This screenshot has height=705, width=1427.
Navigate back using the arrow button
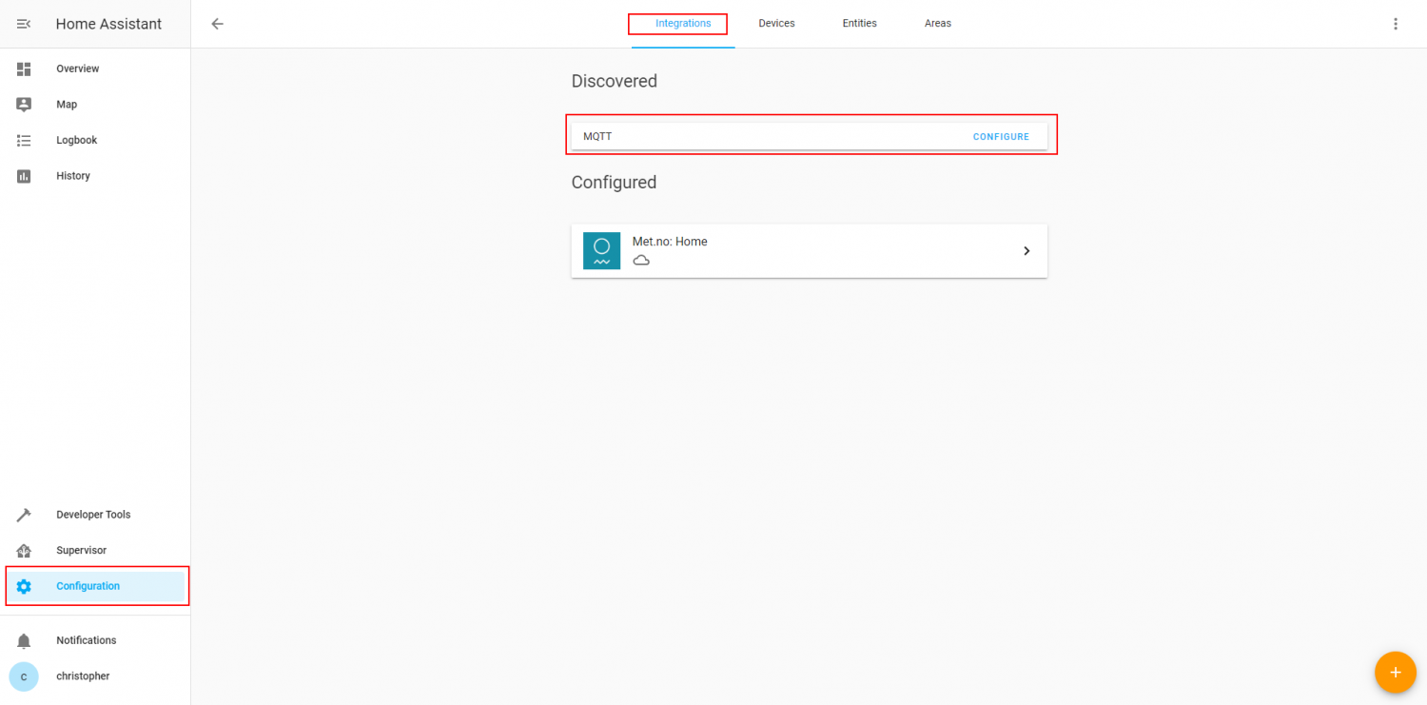coord(217,23)
